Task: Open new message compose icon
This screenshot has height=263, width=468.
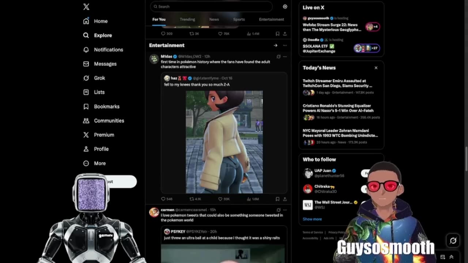Action: [x=443, y=257]
